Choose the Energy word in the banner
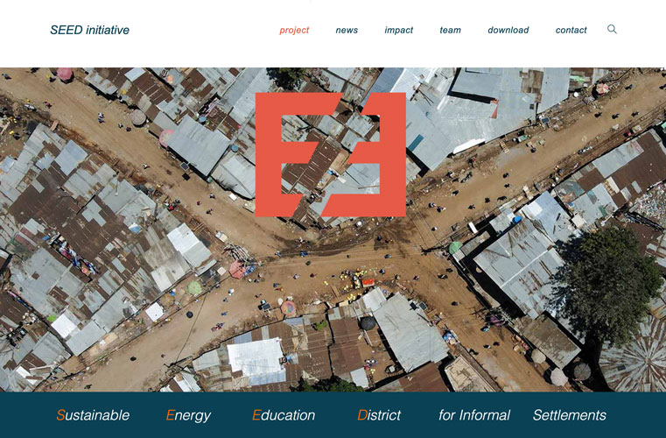The image size is (666, 438). [x=188, y=415]
